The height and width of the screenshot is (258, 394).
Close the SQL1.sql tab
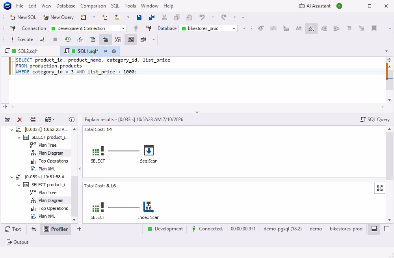point(114,51)
